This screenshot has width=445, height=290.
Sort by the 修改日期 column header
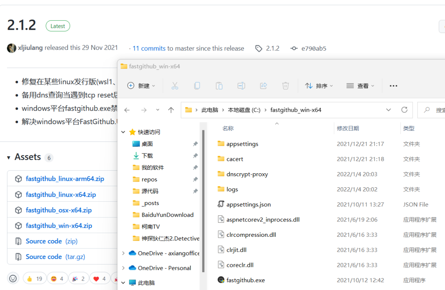[x=348, y=128]
